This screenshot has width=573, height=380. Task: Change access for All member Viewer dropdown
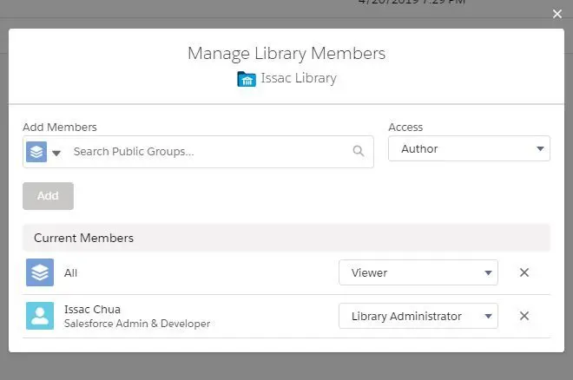(418, 272)
